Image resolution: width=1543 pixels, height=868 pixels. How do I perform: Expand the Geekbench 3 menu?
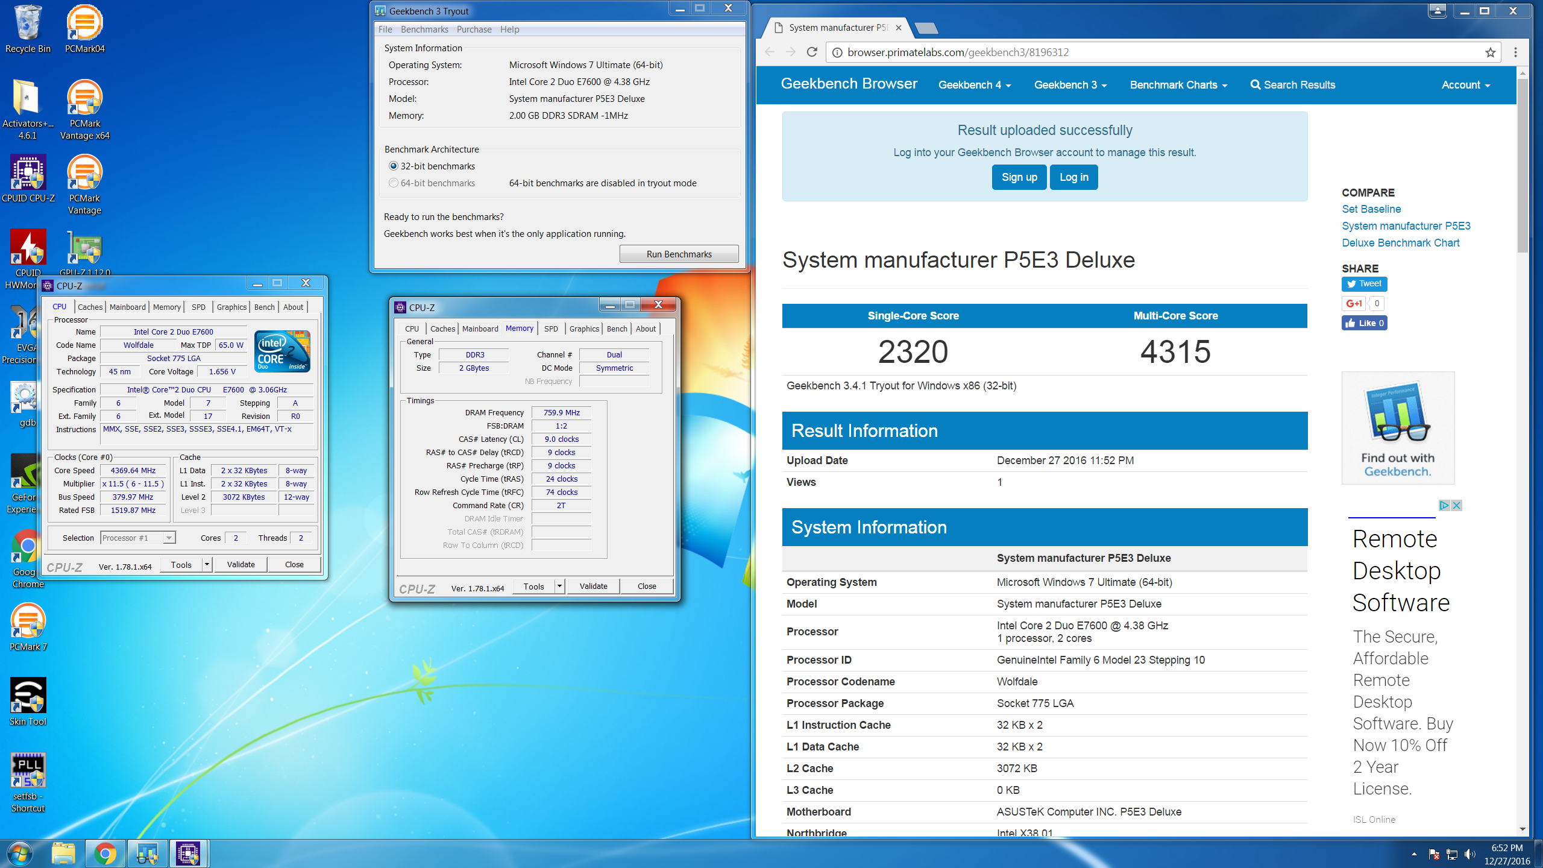pos(1070,85)
